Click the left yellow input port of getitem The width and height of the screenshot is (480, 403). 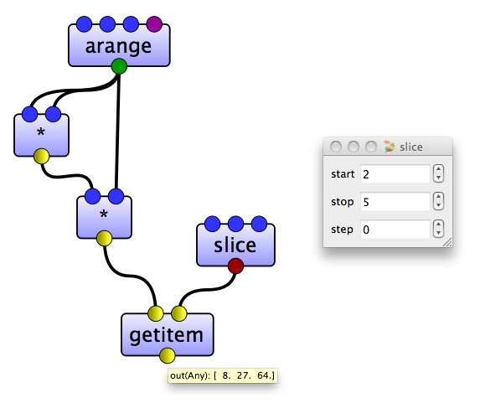pyautogui.click(x=156, y=313)
